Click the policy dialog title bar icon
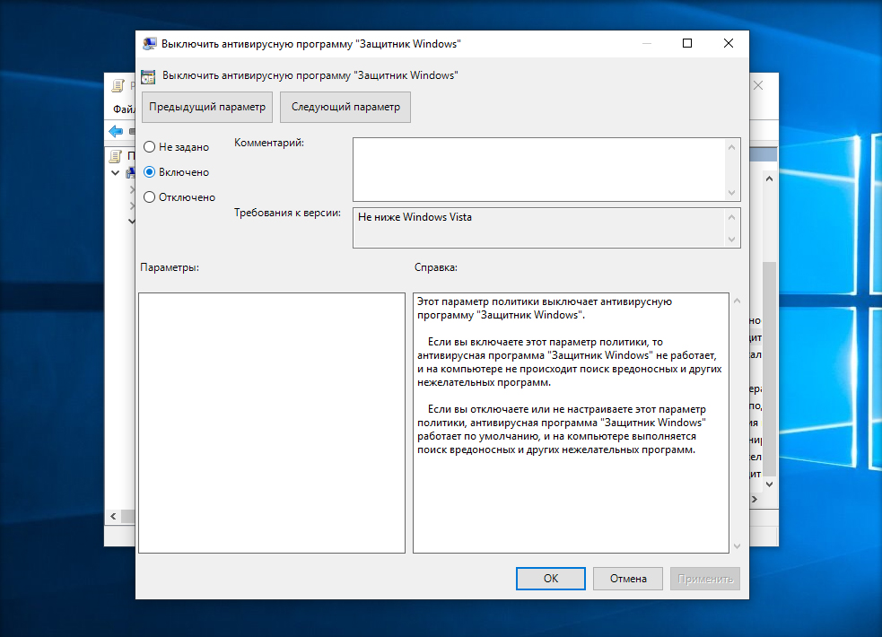The height and width of the screenshot is (637, 882). 149,44
